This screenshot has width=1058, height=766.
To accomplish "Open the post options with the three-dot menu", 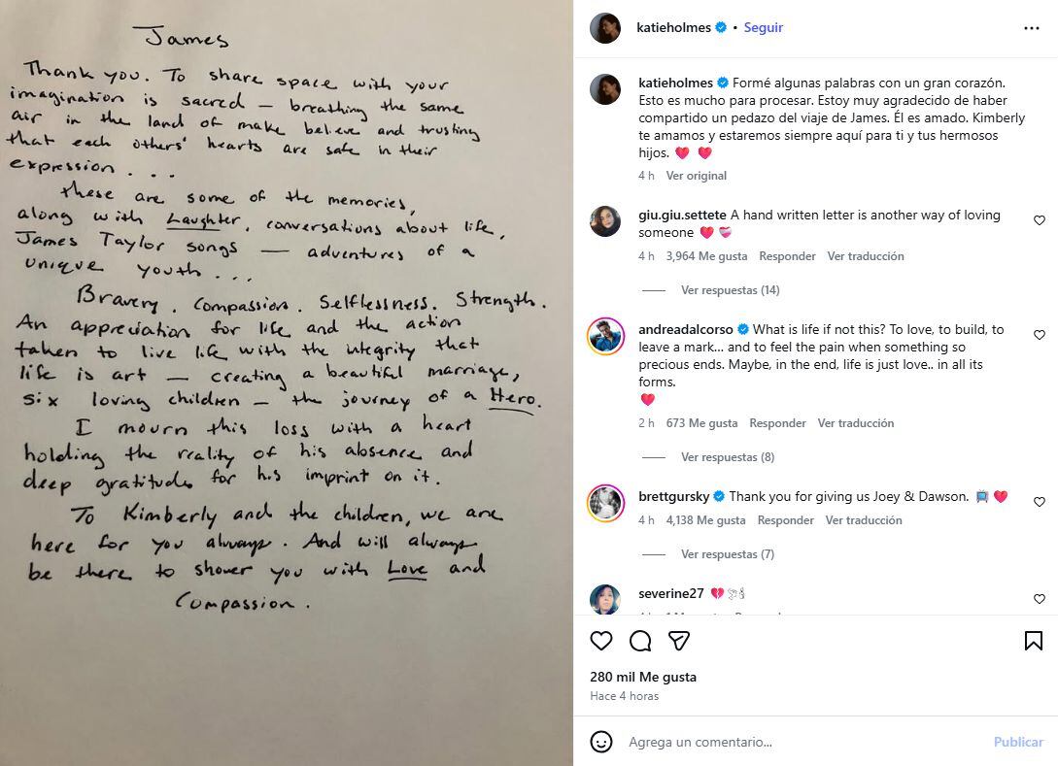I will point(1033,28).
